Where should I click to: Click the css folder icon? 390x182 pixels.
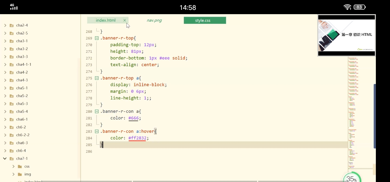(20, 166)
